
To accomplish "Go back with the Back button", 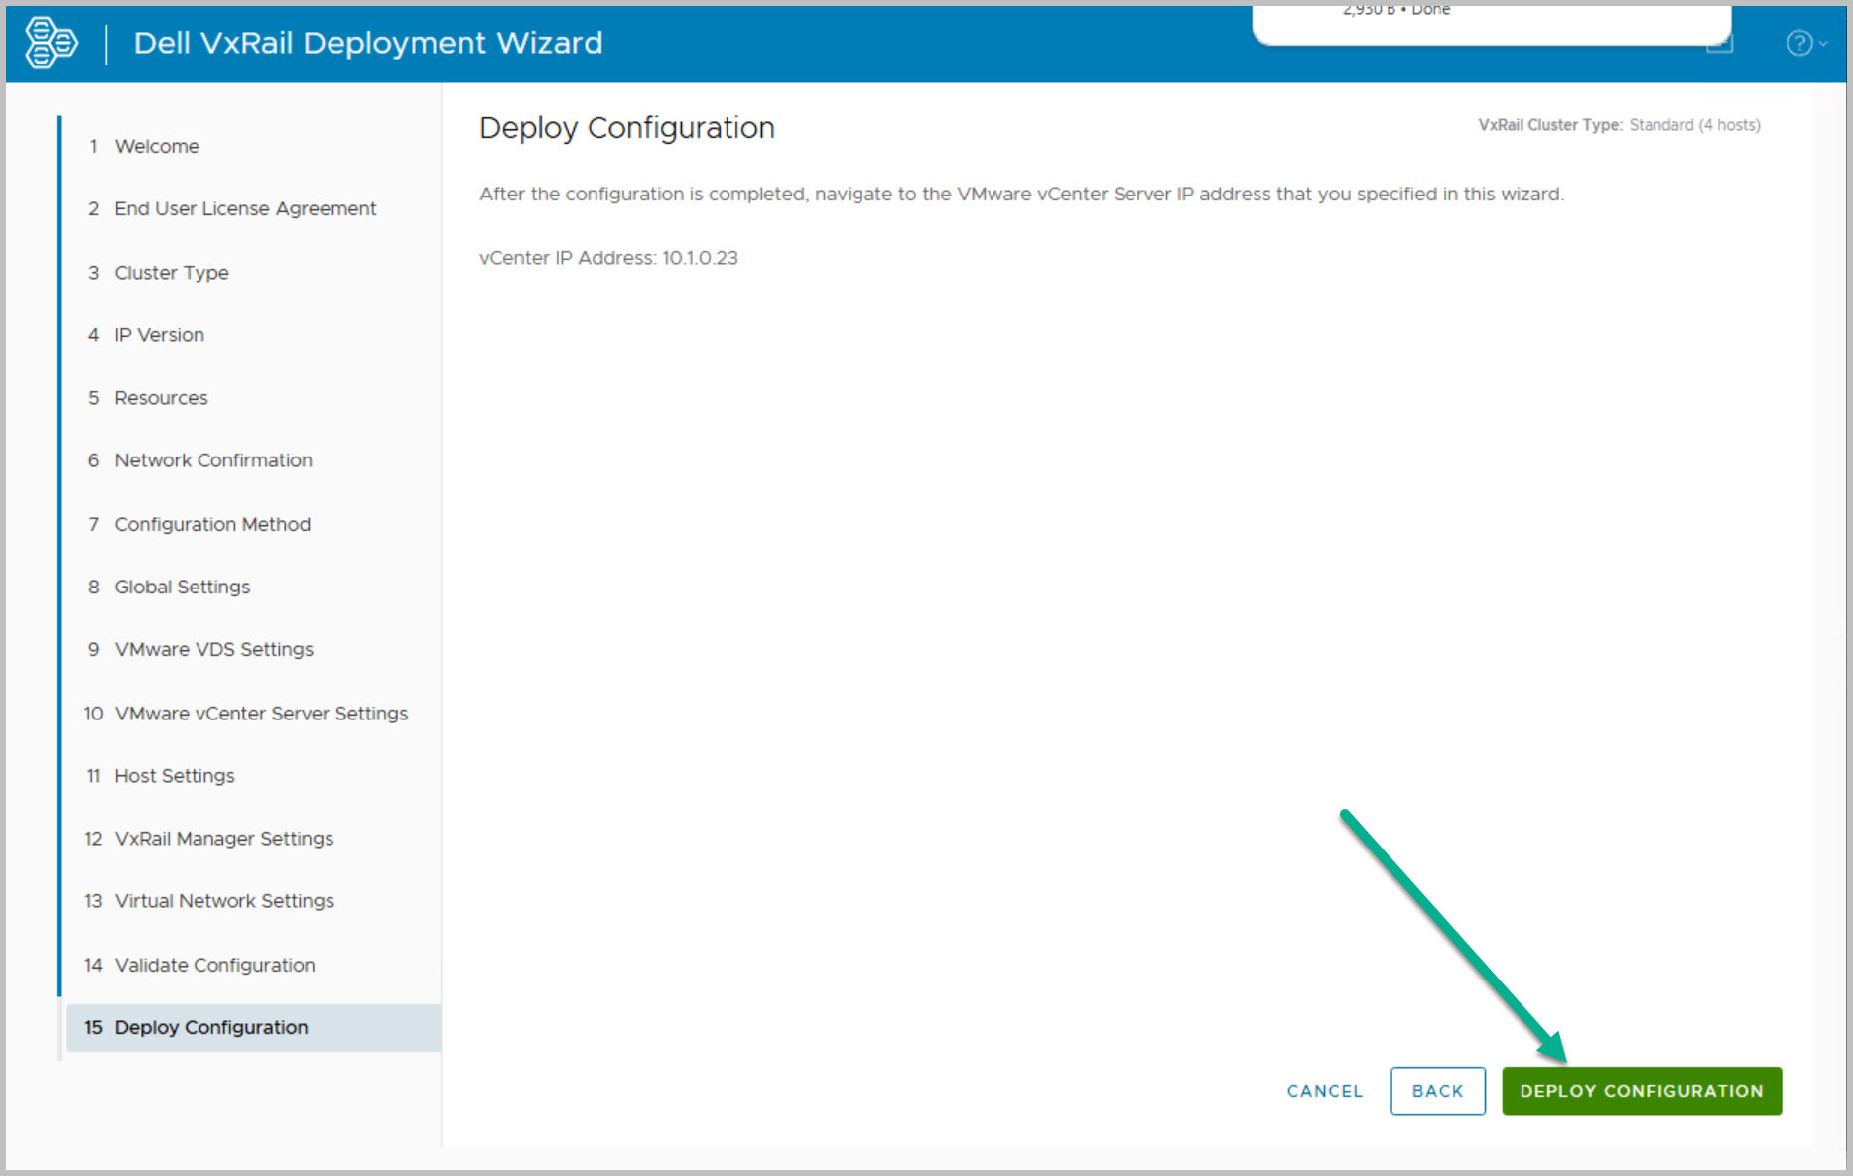I will [x=1437, y=1091].
